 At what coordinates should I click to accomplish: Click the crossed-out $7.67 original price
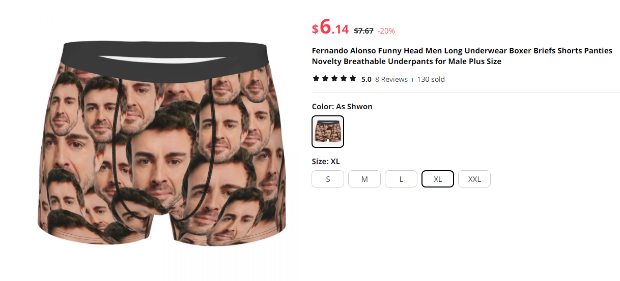point(363,30)
